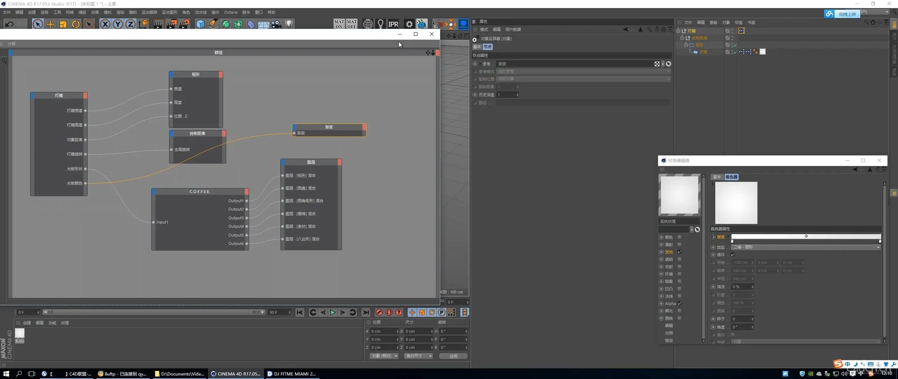Click the 应用 apply button

coord(453,356)
